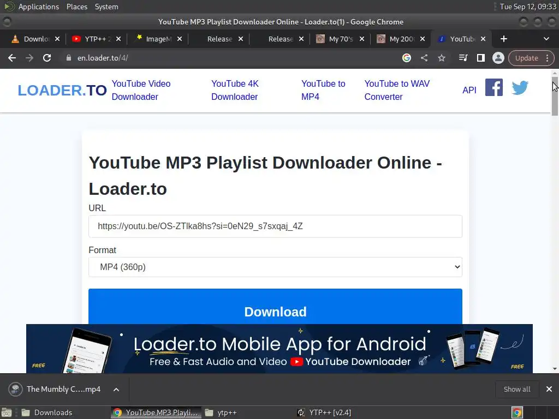This screenshot has height=419, width=559.
Task: Open The Mumbly C....mp4 download item
Action: (63, 389)
